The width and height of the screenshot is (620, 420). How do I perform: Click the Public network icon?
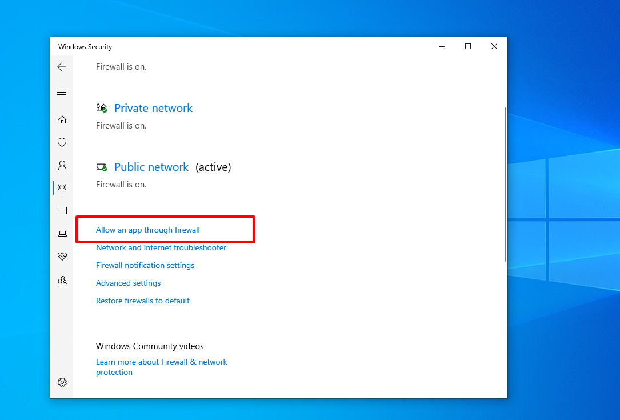point(102,167)
